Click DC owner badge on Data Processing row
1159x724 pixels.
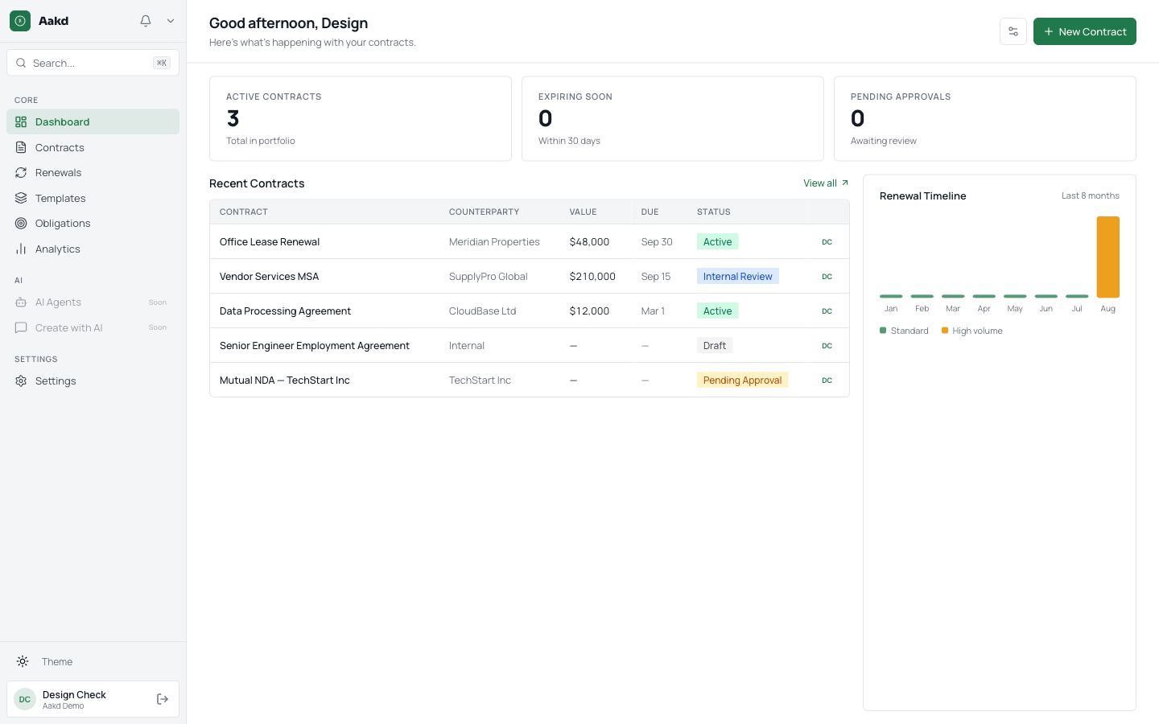[827, 311]
